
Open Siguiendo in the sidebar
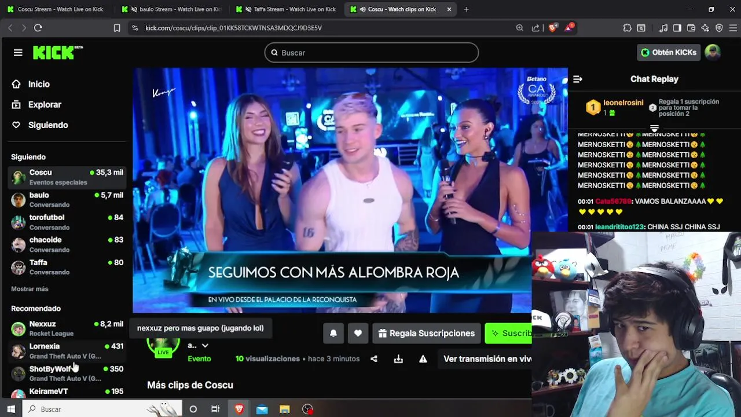tap(48, 125)
